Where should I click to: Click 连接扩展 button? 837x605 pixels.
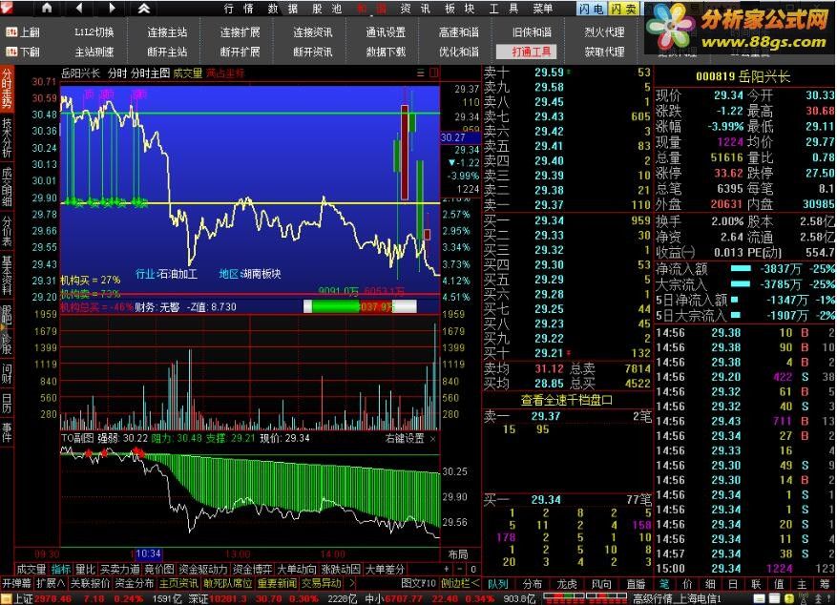240,32
